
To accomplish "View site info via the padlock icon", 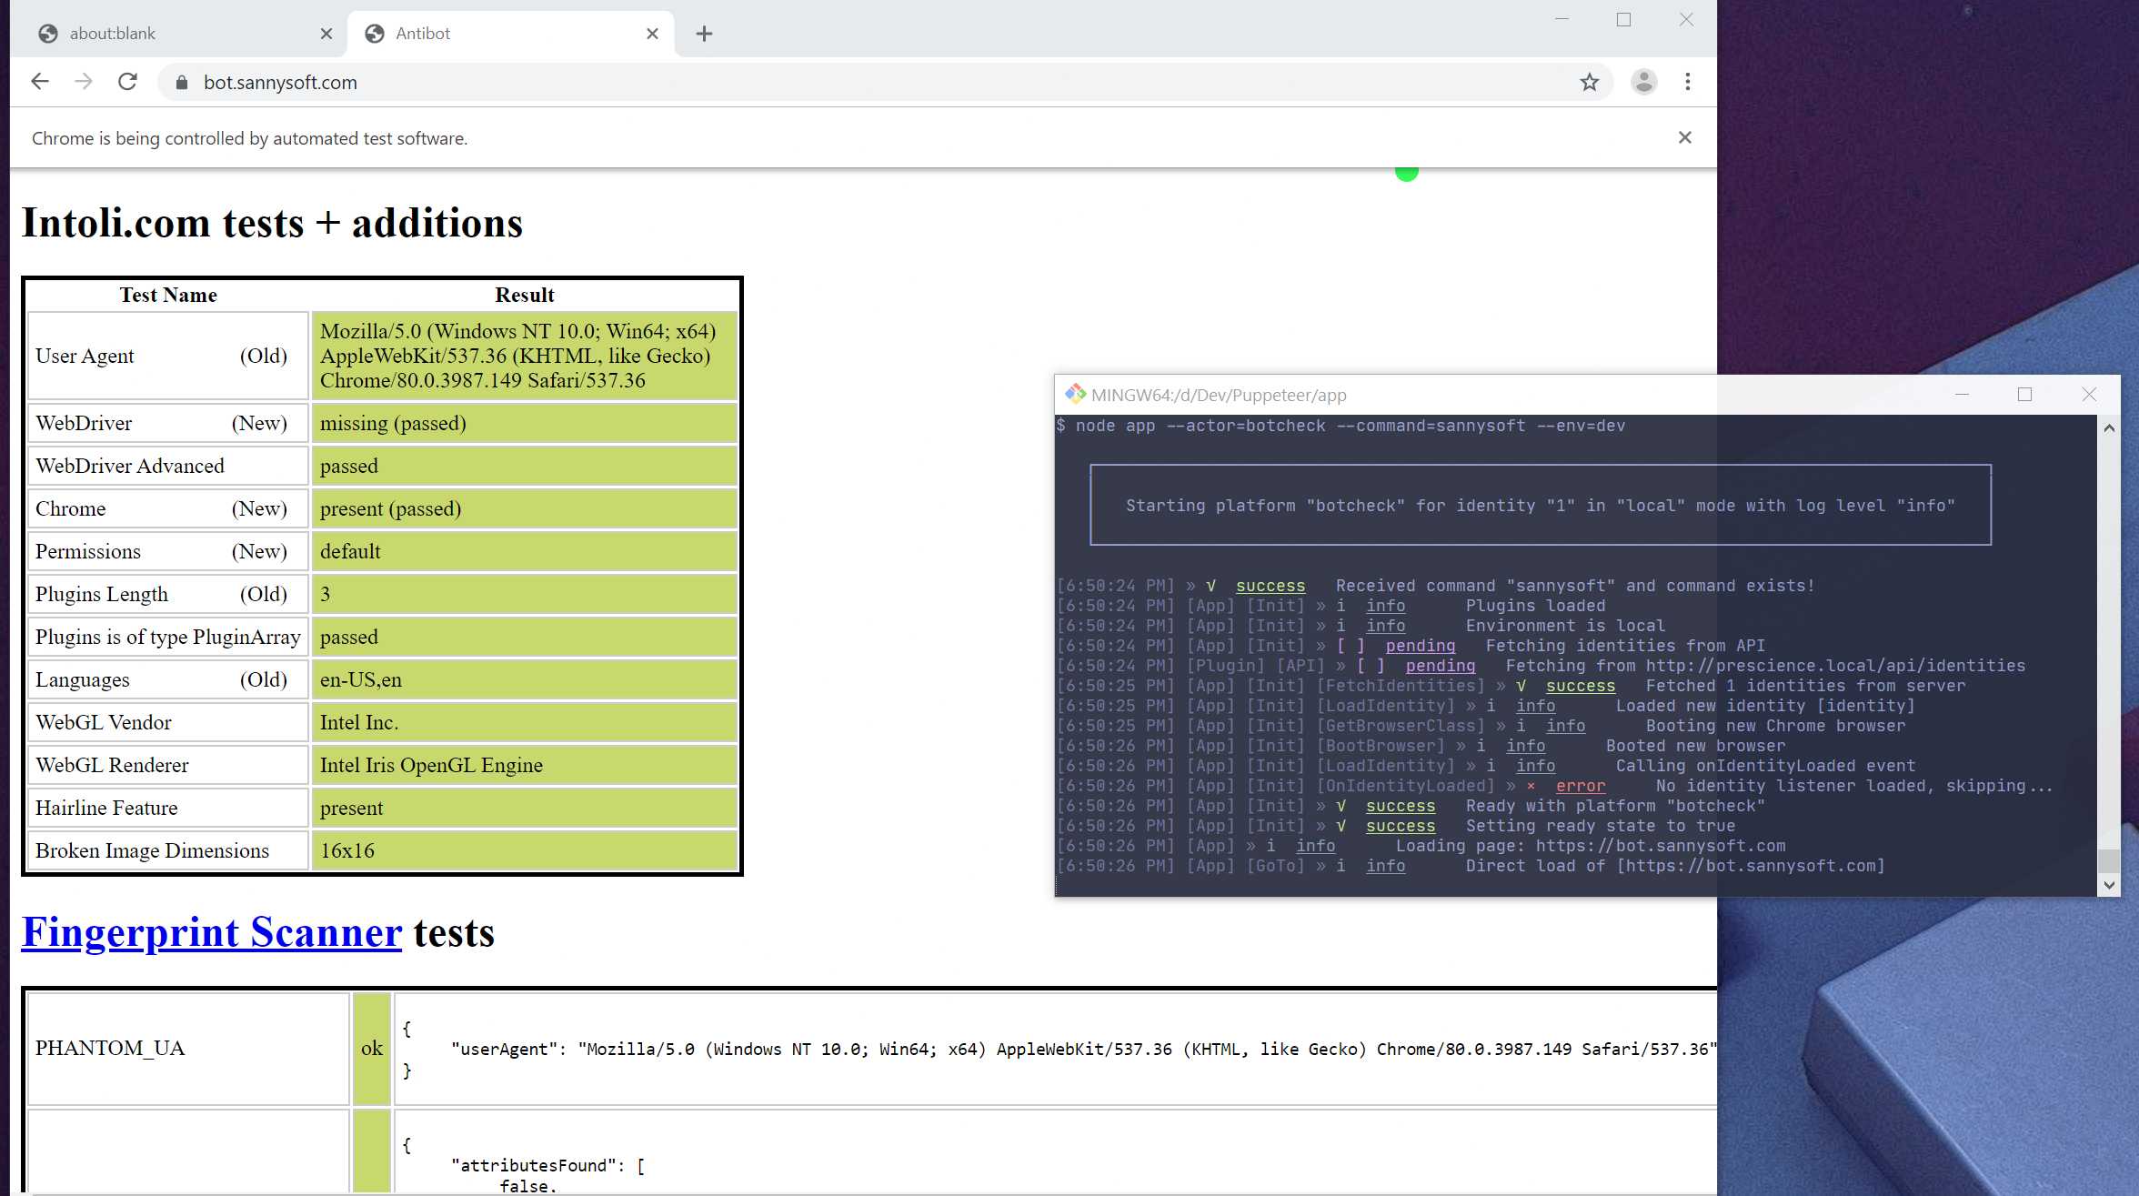I will (182, 83).
